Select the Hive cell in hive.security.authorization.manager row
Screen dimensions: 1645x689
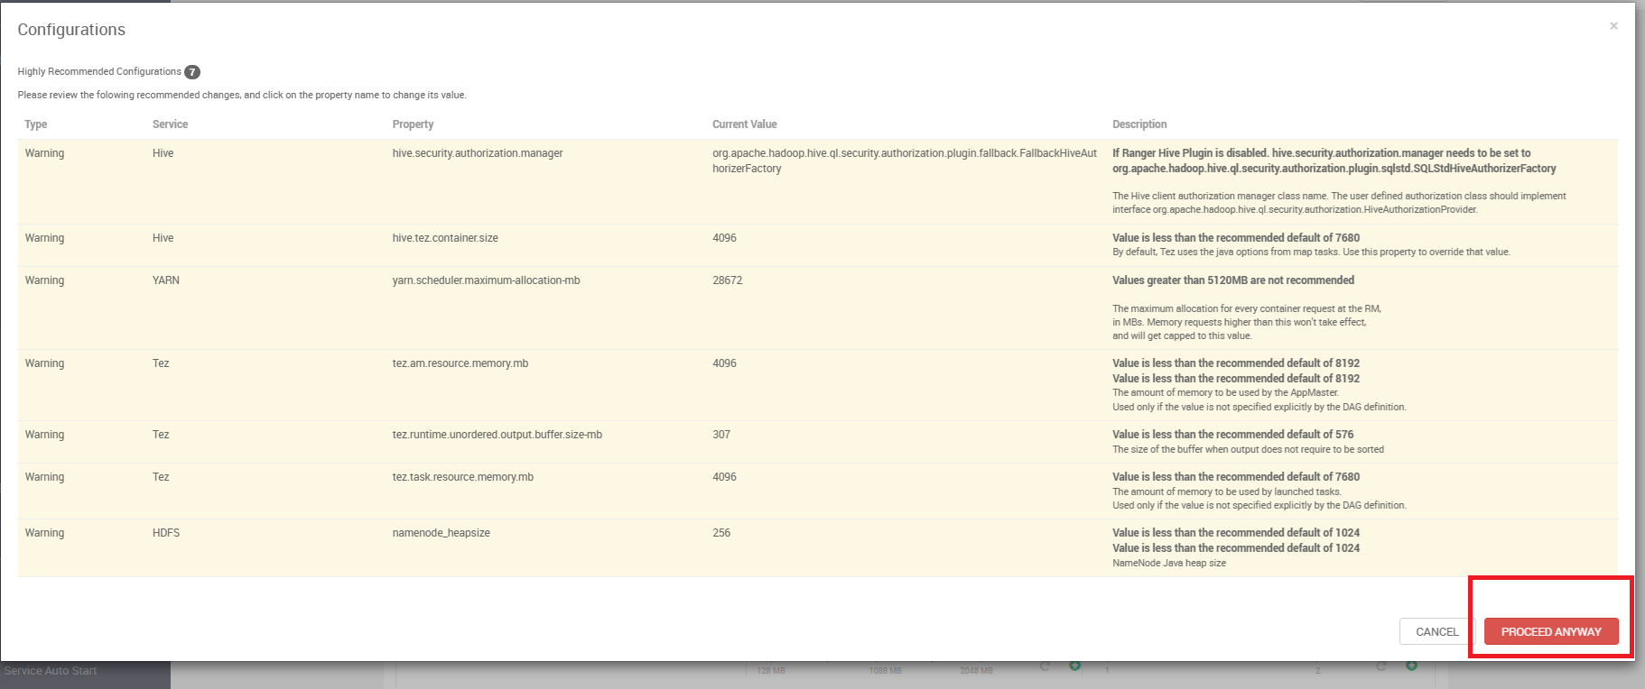(163, 153)
